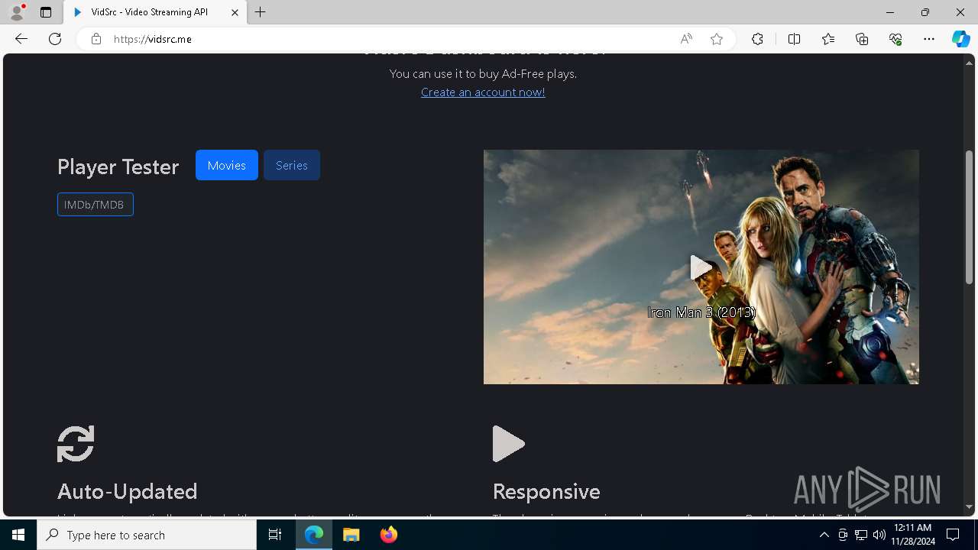Open the Extensions menu
The width and height of the screenshot is (978, 550).
click(x=757, y=39)
